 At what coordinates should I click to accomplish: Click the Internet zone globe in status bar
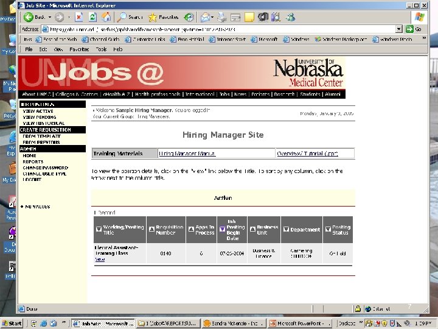368,309
